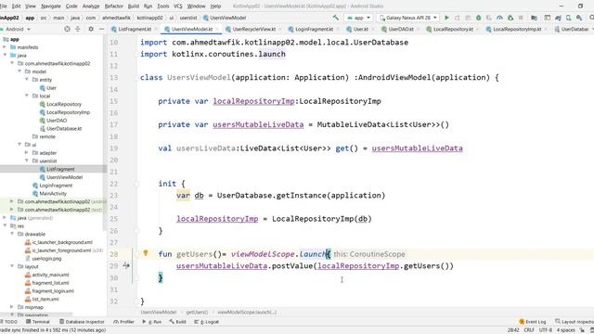Open the Profile app gauge icon
The width and height of the screenshot is (594, 334).
499,18
